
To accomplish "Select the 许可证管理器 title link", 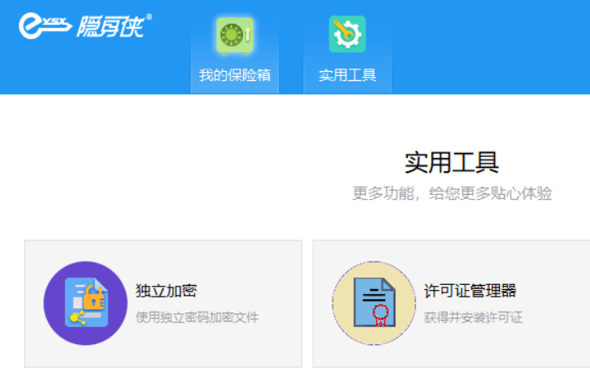I will pos(470,291).
